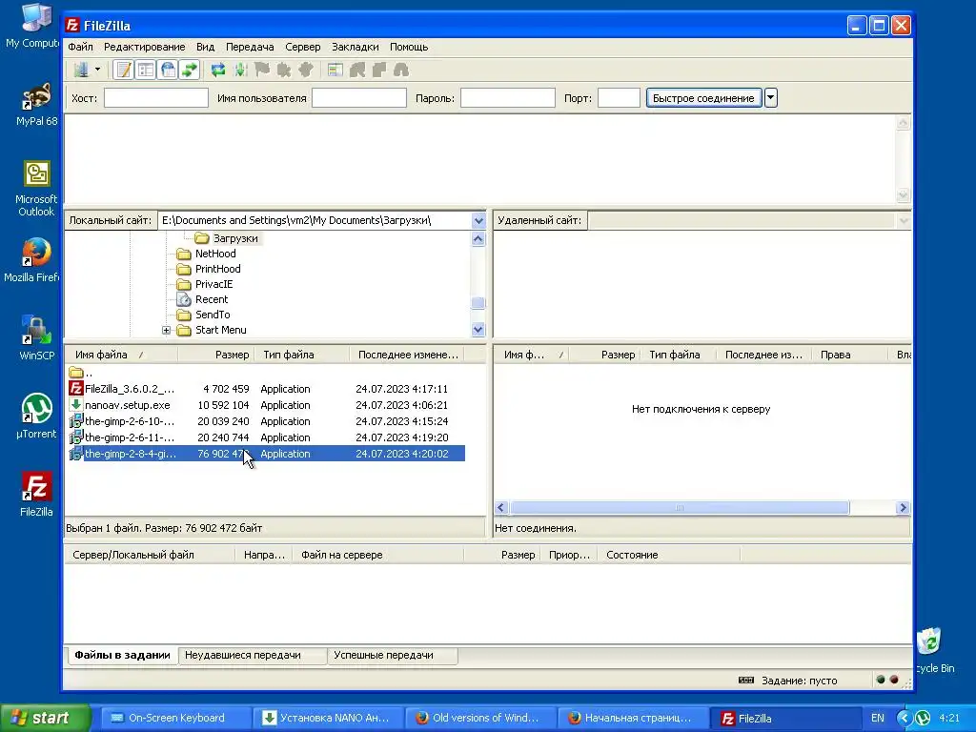Viewport: 976px width, 732px height.
Task: Open the Редактирование menu
Action: [x=145, y=47]
